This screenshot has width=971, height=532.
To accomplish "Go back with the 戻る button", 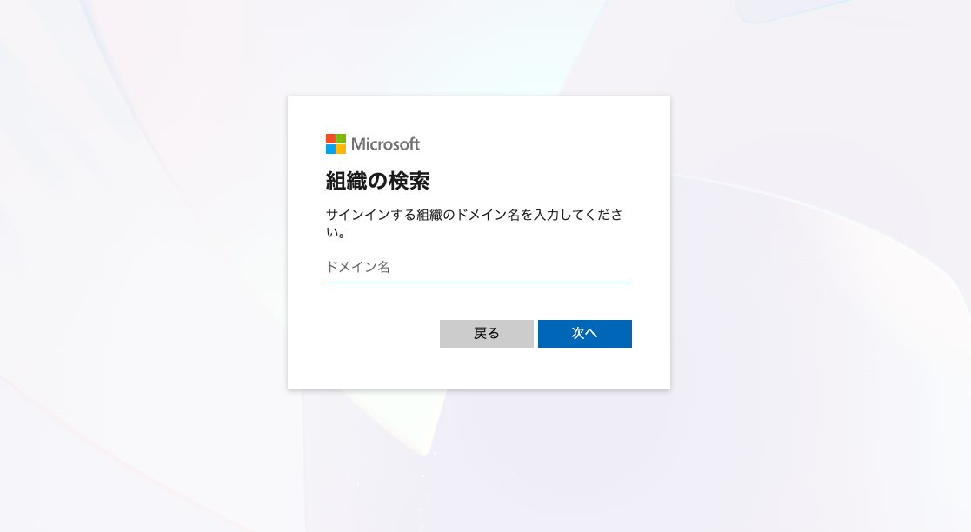I will [486, 334].
